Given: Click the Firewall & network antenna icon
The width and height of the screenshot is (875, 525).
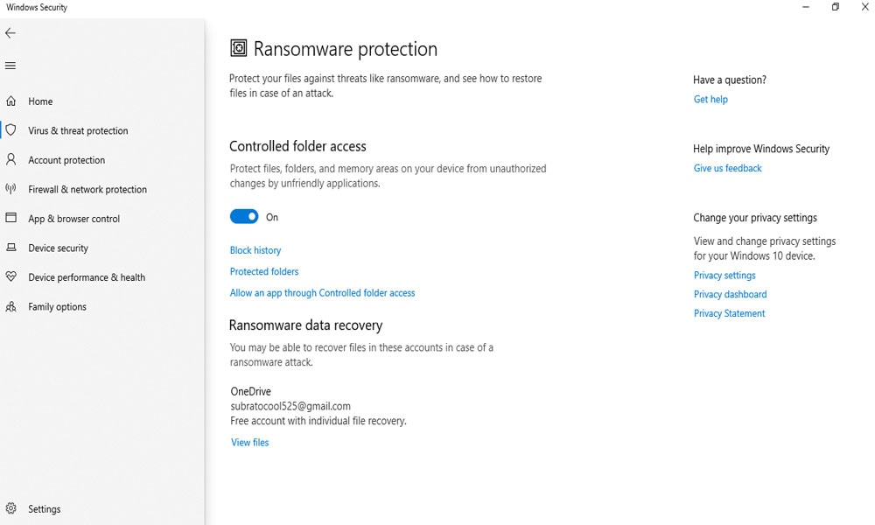Looking at the screenshot, I should [10, 189].
